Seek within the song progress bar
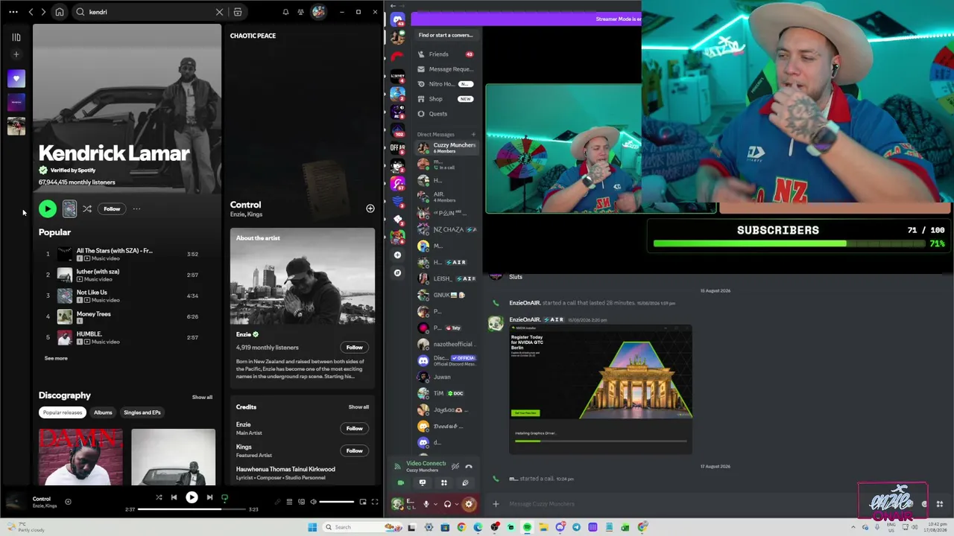Screen dimensions: 954x536 (192, 509)
